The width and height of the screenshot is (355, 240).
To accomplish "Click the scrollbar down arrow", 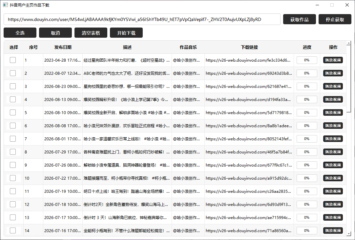I will click(349, 234).
